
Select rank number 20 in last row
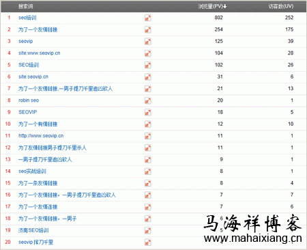tap(8, 242)
